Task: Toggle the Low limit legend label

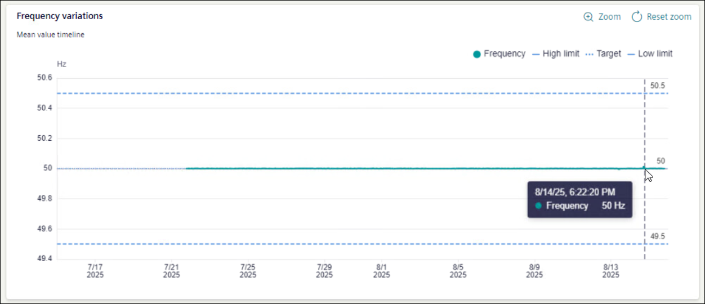Action: pyautogui.click(x=655, y=54)
